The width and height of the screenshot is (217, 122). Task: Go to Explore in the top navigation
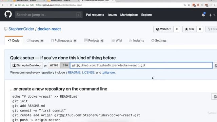tap(146, 15)
